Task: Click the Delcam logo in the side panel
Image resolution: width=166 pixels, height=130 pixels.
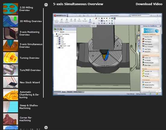Action: pos(151,31)
